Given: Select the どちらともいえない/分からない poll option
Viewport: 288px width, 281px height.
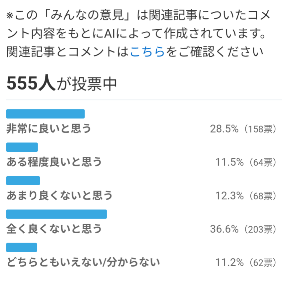Looking at the screenshot, I should tap(83, 262).
